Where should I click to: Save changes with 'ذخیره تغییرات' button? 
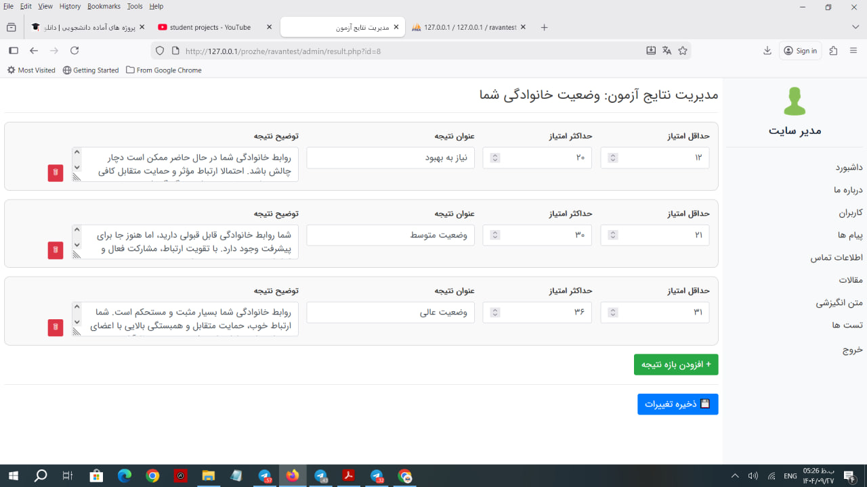click(677, 404)
